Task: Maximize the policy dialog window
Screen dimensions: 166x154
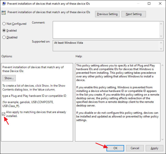Action: coord(149,4)
